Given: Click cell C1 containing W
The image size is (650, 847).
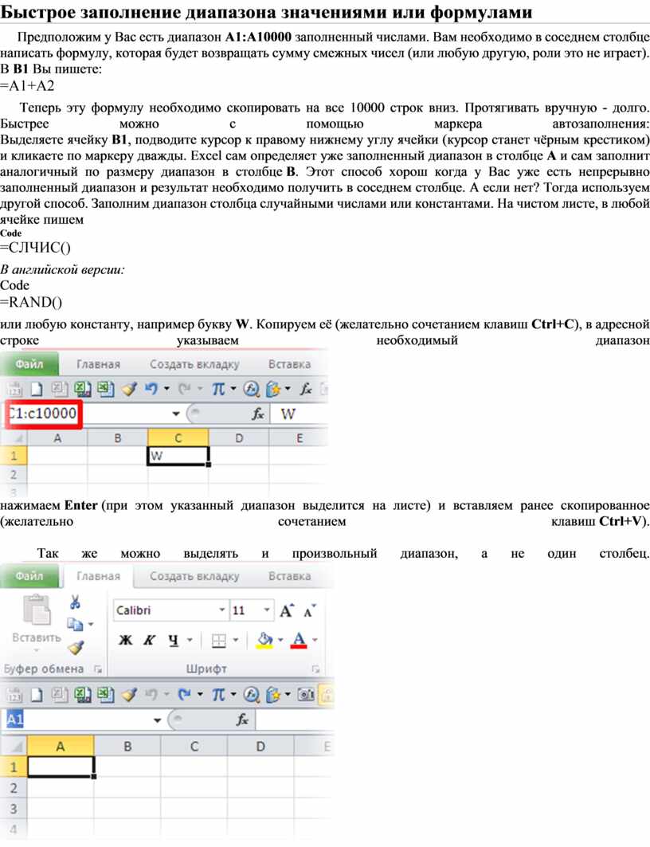Looking at the screenshot, I should click(178, 456).
